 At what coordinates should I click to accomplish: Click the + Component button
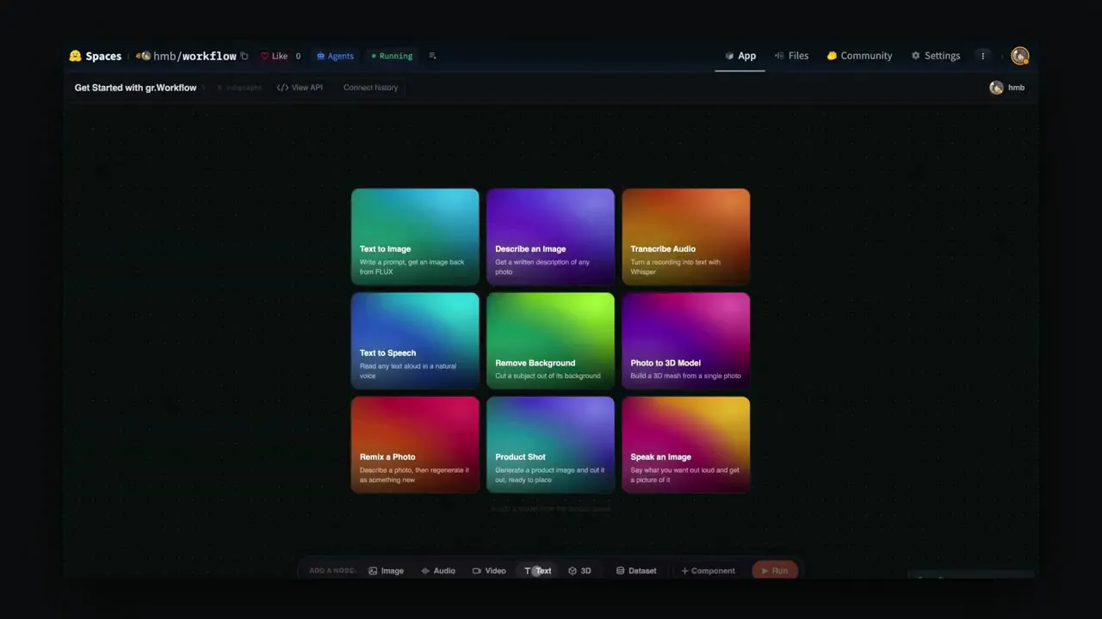pos(708,571)
